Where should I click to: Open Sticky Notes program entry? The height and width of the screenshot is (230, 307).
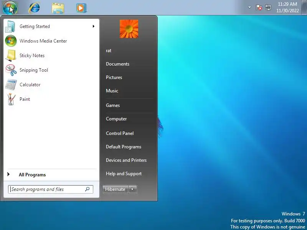tap(51, 56)
